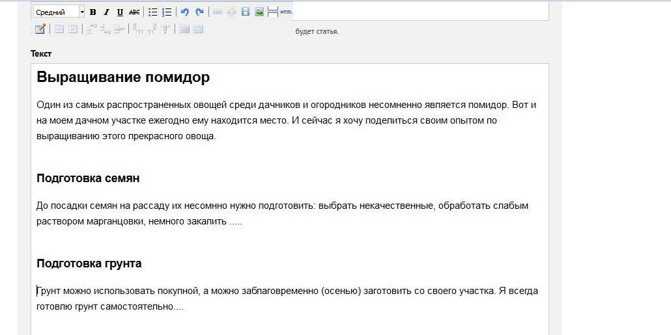This screenshot has width=671, height=335.
Task: Open table cell properties
Action: click(x=73, y=29)
